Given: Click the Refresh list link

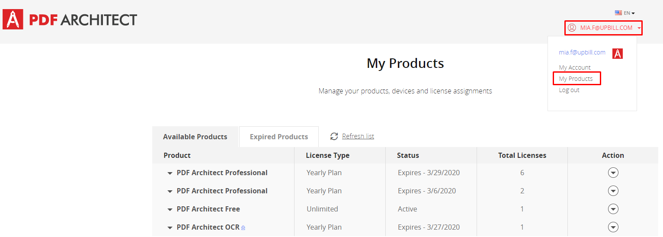Looking at the screenshot, I should 358,136.
